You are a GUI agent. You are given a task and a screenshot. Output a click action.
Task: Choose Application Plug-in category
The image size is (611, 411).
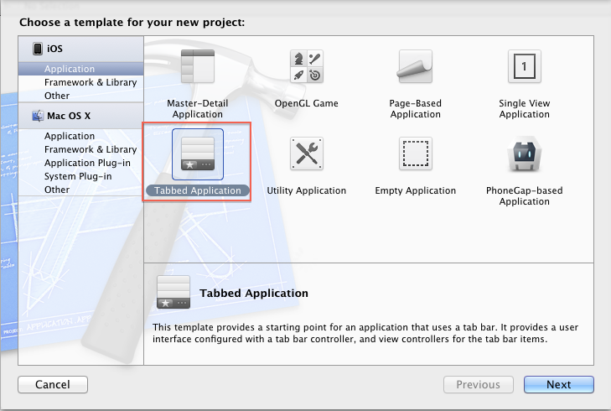pos(80,163)
